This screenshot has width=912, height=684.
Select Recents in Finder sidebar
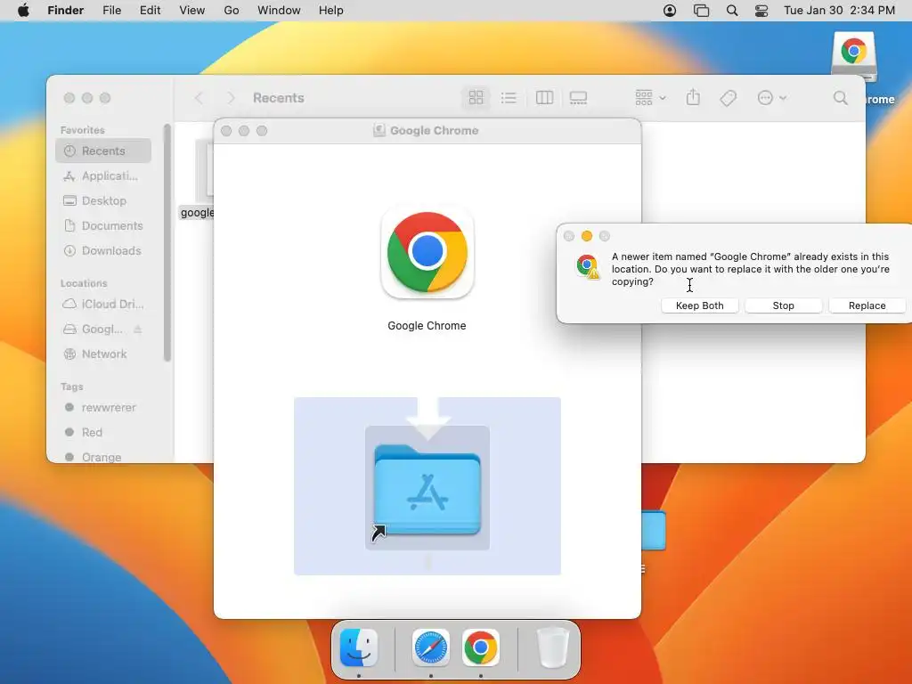click(x=103, y=151)
